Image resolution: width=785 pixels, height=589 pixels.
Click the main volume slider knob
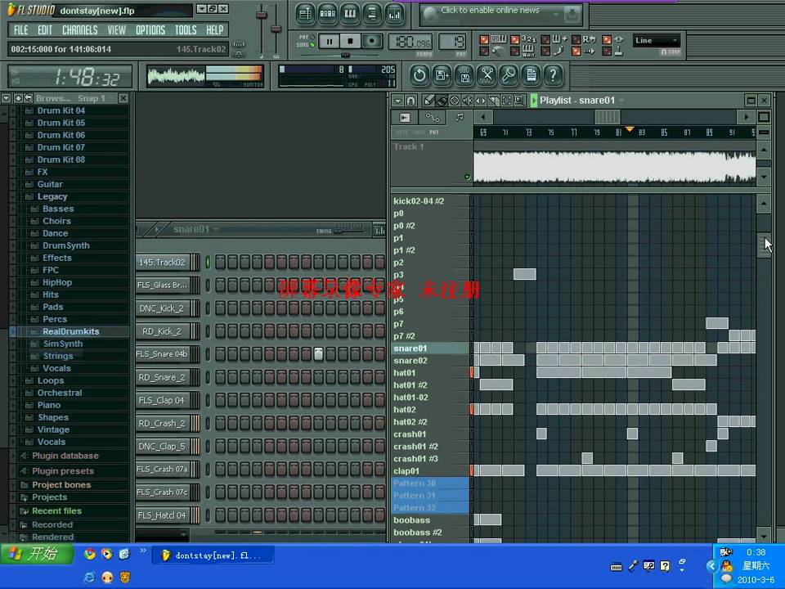pyautogui.click(x=262, y=15)
